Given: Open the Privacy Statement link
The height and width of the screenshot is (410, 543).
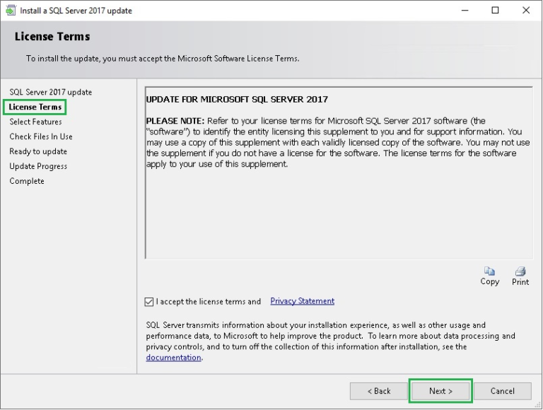Looking at the screenshot, I should (x=303, y=301).
